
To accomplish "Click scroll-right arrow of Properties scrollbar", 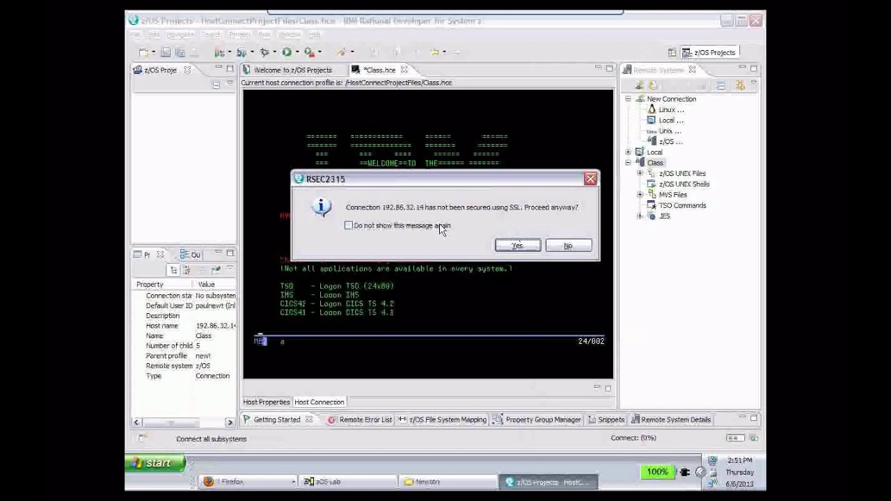I will (x=230, y=422).
